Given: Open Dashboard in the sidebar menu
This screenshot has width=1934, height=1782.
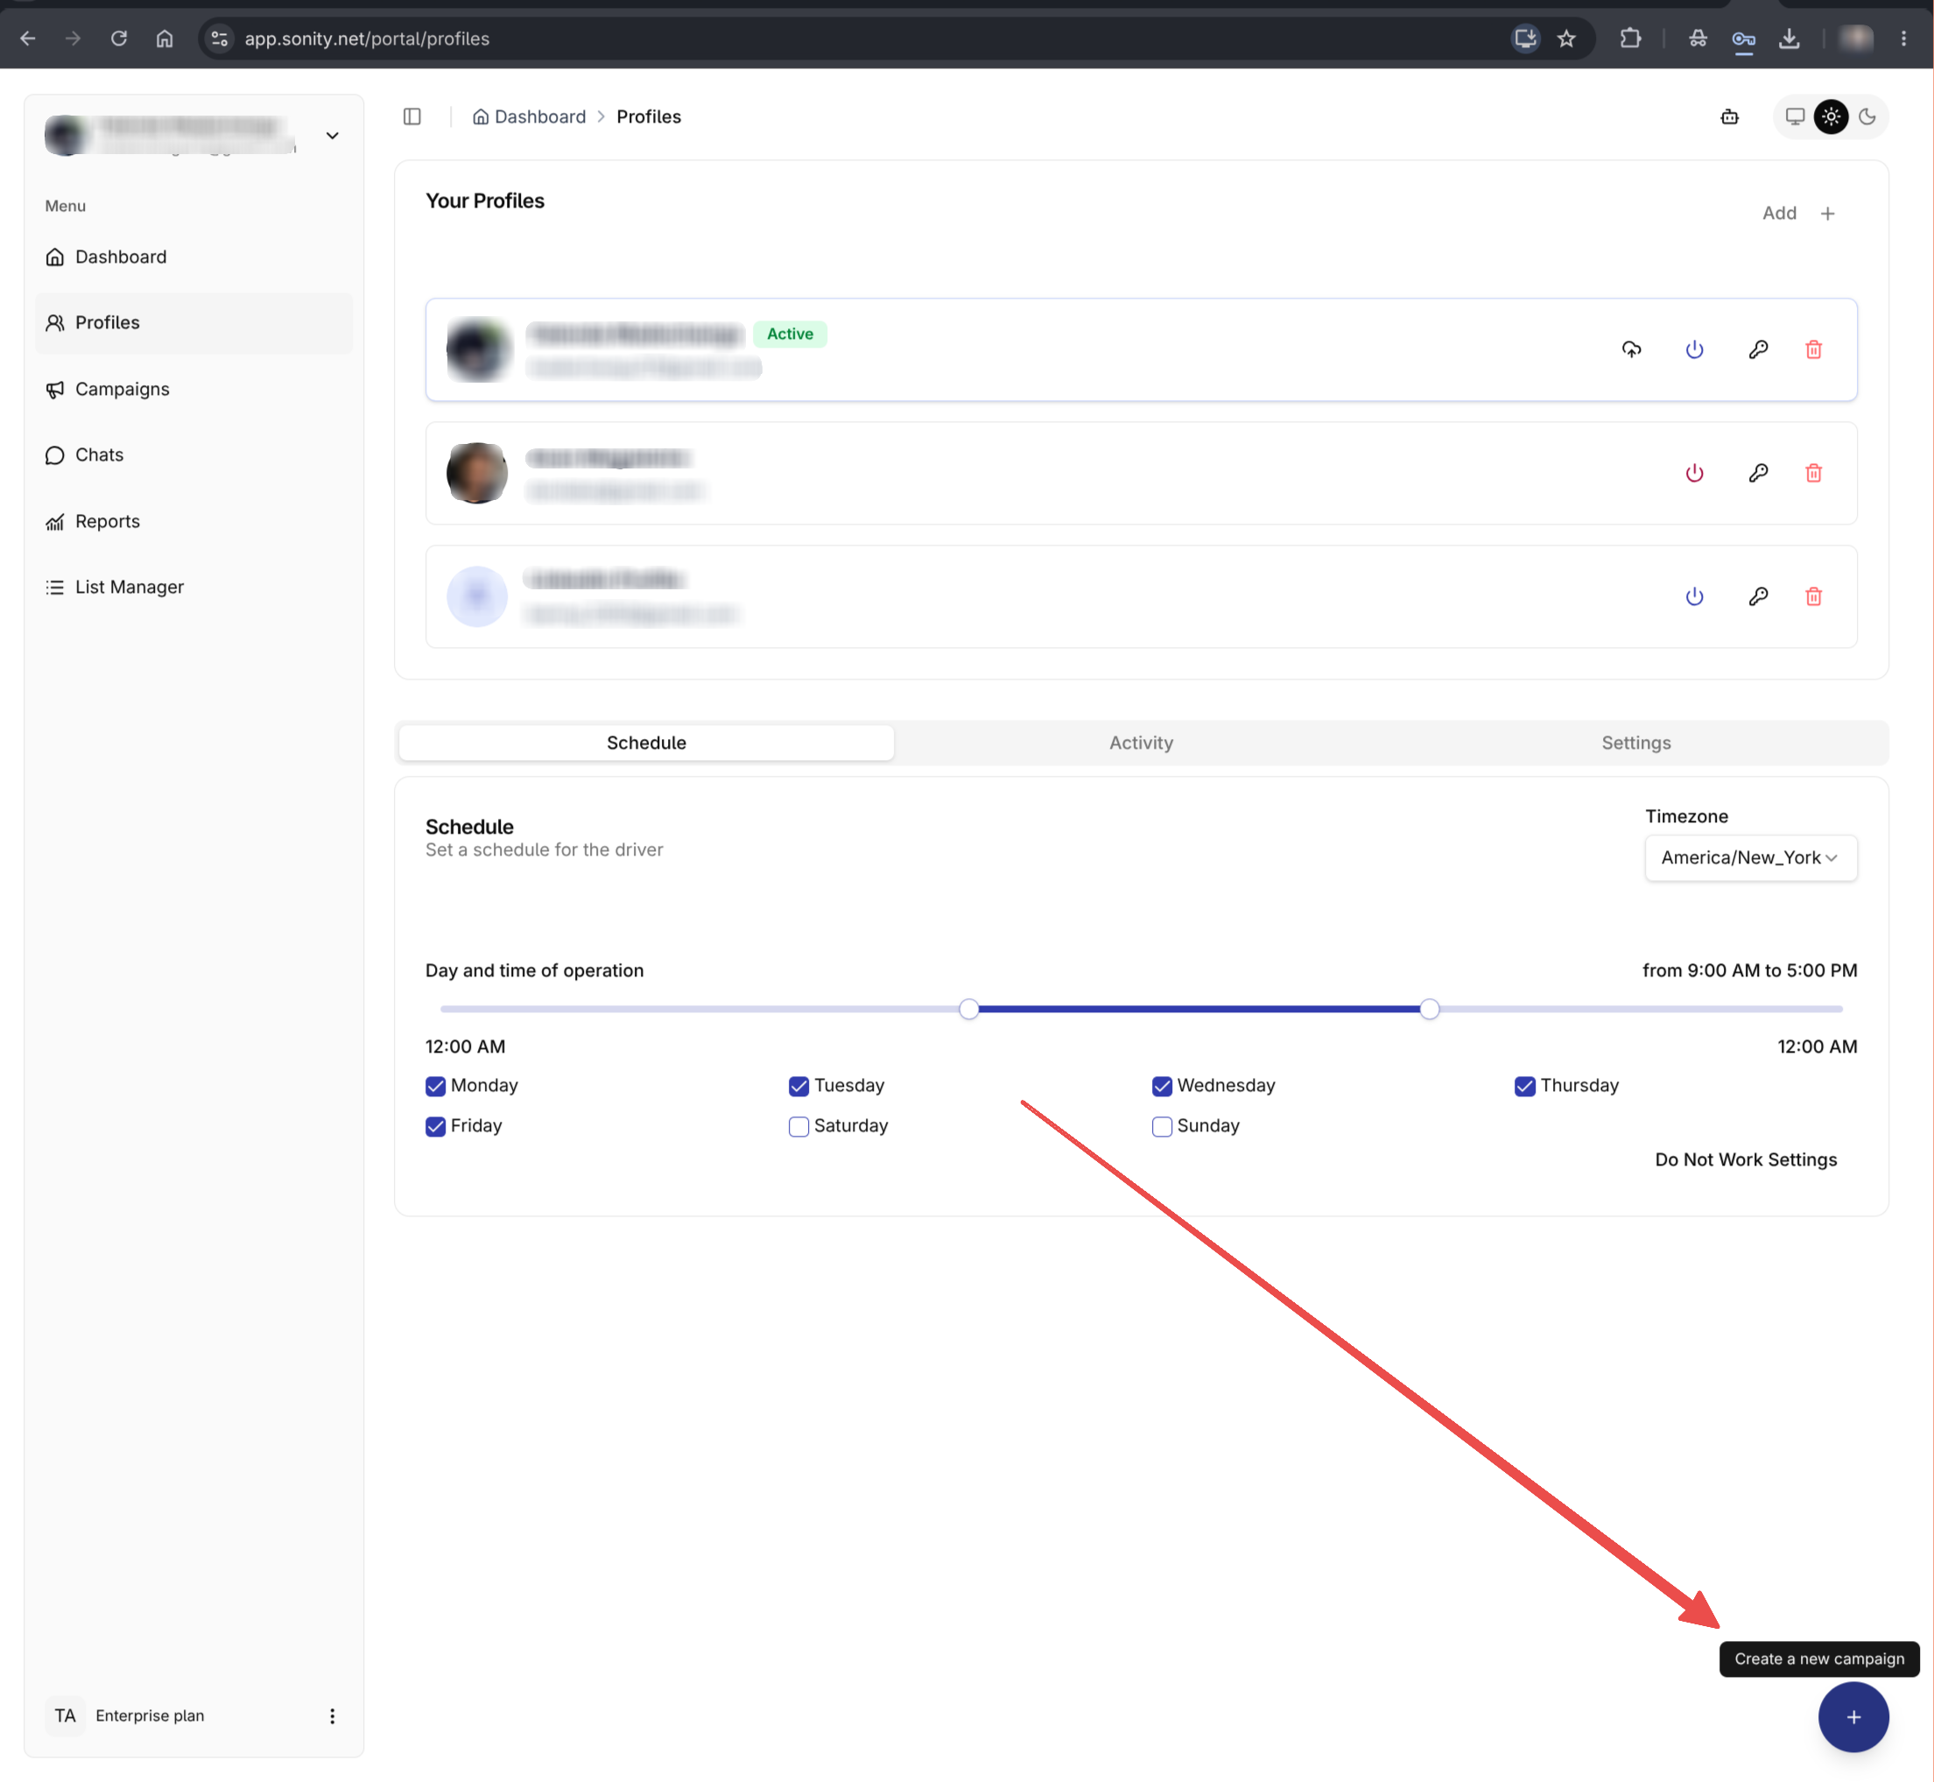Looking at the screenshot, I should click(x=193, y=257).
